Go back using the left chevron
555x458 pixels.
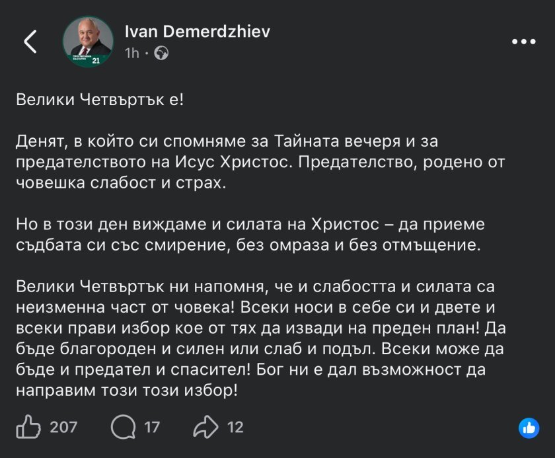click(30, 41)
